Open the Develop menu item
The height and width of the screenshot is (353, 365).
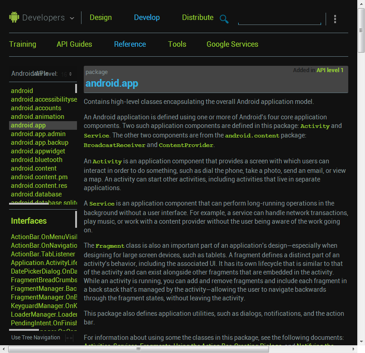coord(147,17)
